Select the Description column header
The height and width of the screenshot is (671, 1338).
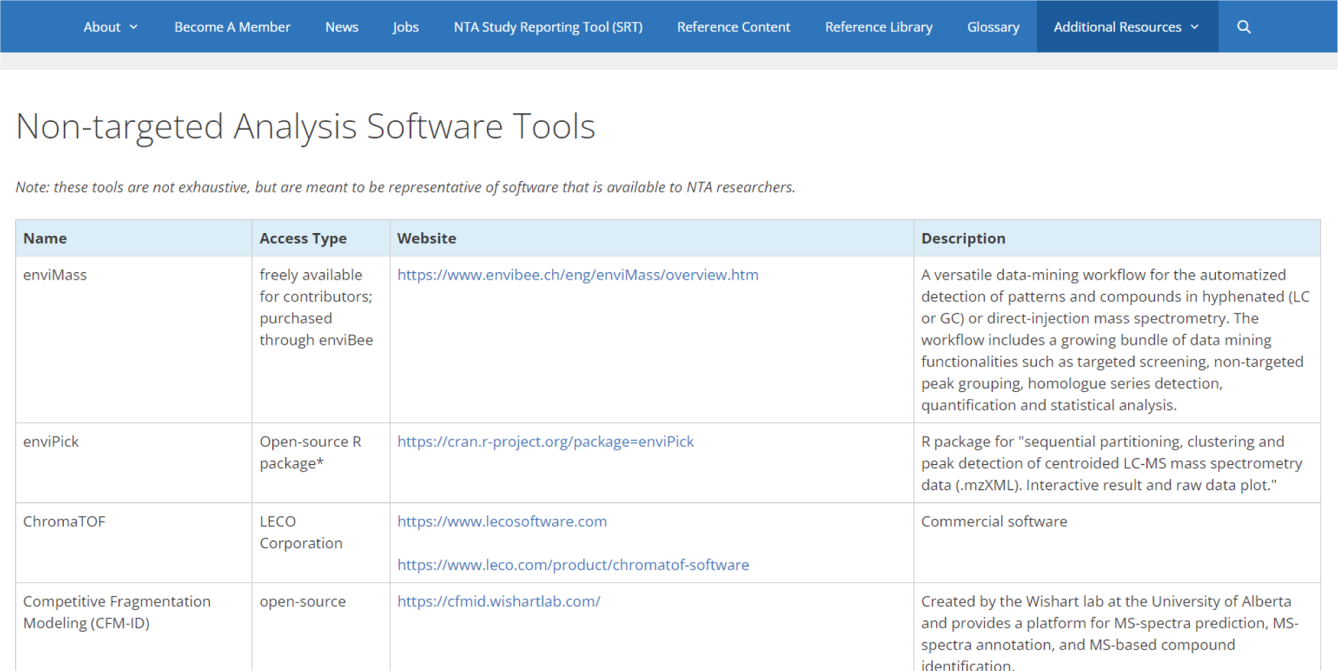tap(1116, 239)
